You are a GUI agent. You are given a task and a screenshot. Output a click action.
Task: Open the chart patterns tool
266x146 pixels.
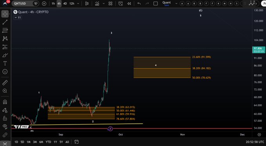[5, 38]
